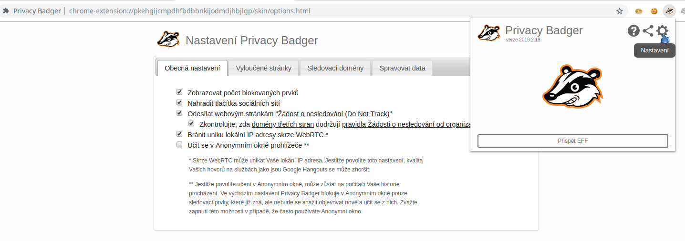
Task: Open settings gear icon in popup
Action: [662, 31]
